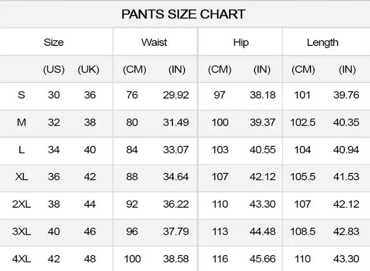Screen dimensions: 370x271
Task: Click the S size row label
Action: tap(21, 95)
